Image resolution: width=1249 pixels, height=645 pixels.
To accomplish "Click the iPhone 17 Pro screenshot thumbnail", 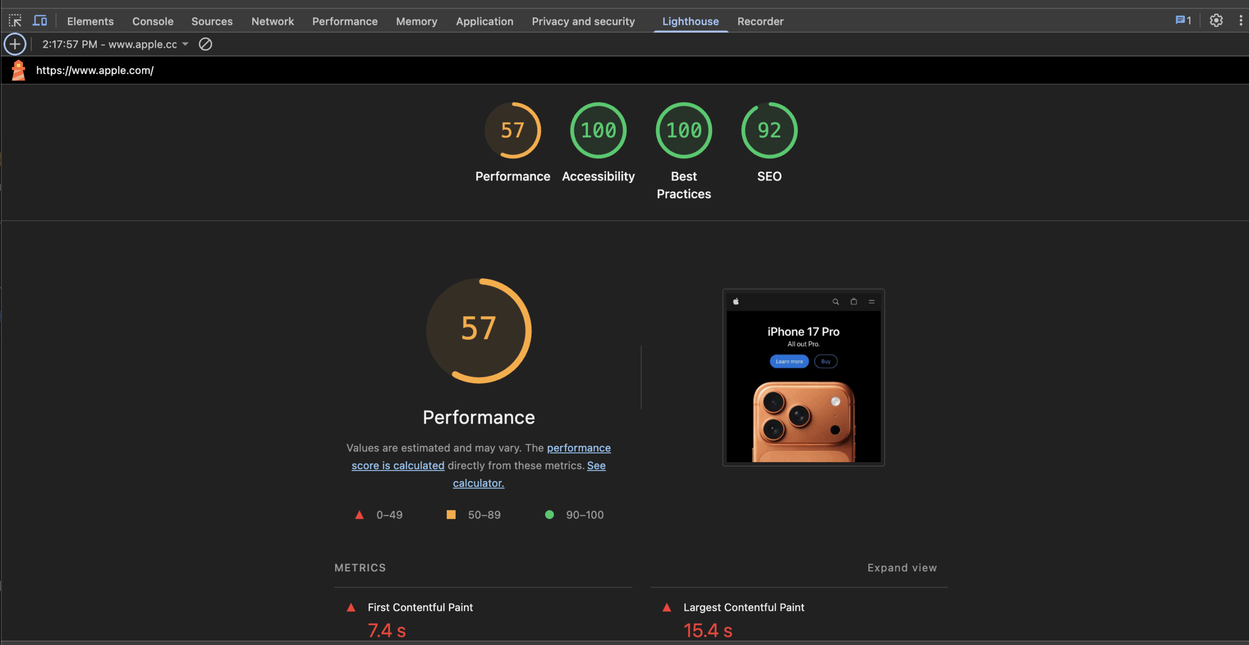I will coord(803,378).
